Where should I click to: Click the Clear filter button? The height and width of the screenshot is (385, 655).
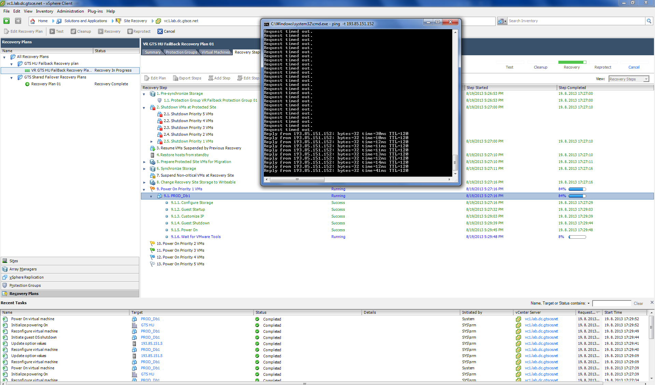638,303
